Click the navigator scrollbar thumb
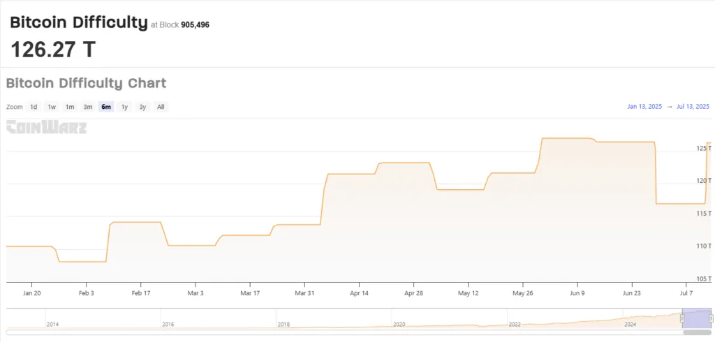 tap(696, 332)
